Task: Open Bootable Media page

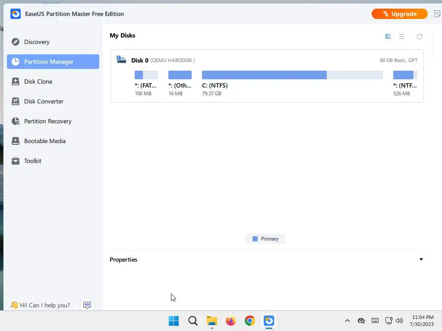Action: click(x=53, y=141)
